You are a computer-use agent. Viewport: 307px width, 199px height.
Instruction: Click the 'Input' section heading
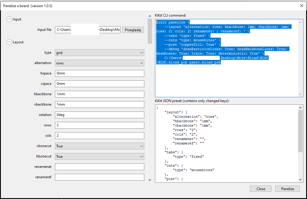(x=17, y=19)
